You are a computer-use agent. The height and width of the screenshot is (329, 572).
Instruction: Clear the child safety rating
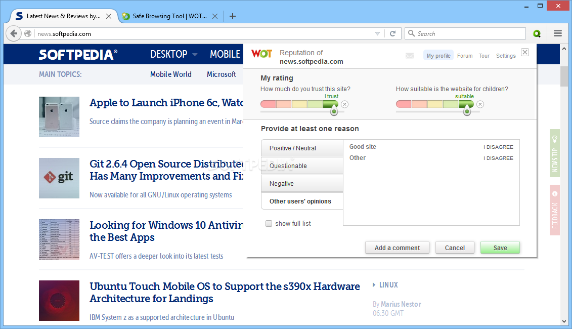480,104
